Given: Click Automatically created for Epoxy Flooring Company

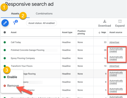Looking at the screenshot, I should pos(116,58).
